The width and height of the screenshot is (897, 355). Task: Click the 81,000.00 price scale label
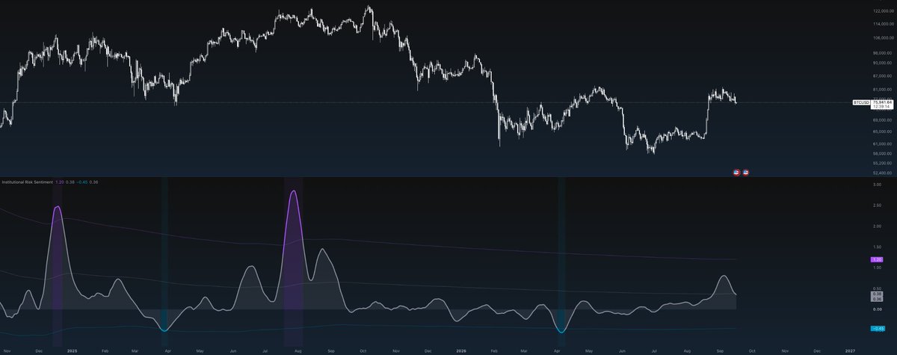(881, 90)
